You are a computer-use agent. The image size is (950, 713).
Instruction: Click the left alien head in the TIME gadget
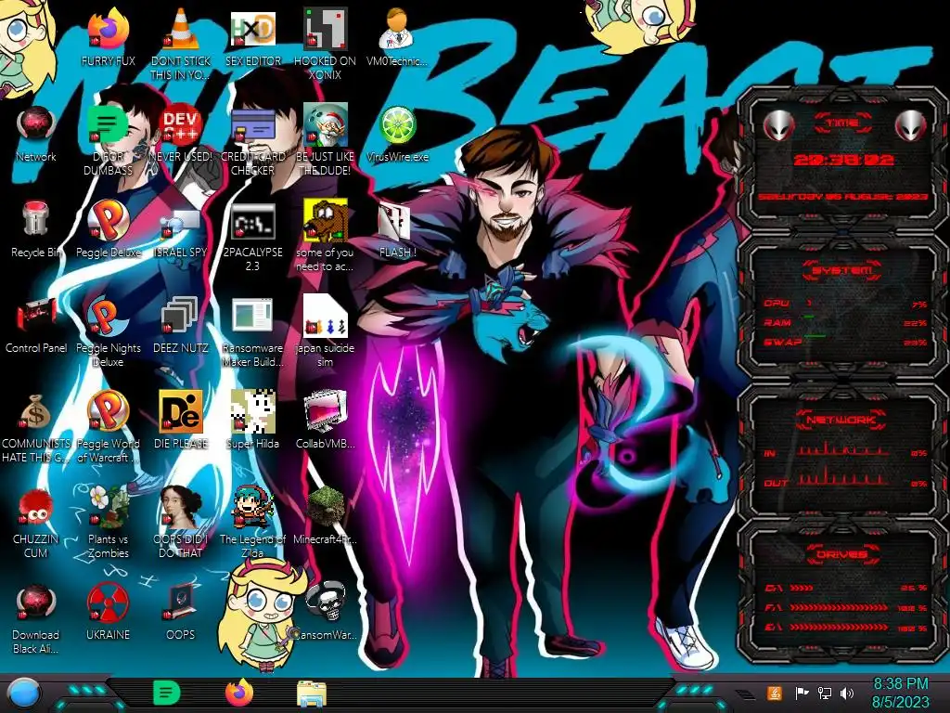[778, 125]
